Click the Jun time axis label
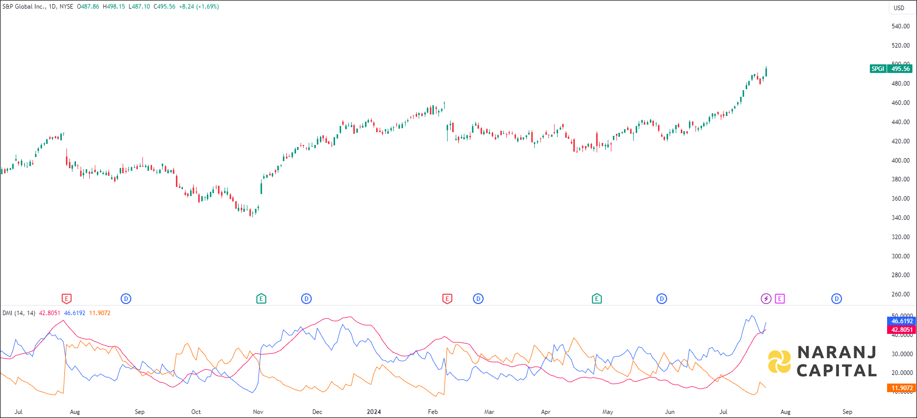 click(670, 412)
